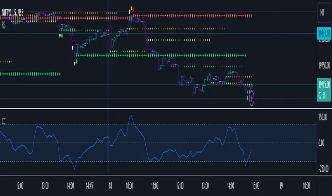Click the red dotted resistance level line
The width and height of the screenshot is (332, 196).
tap(193, 16)
